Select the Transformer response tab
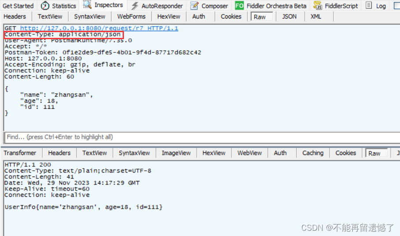The image size is (400, 236). (20, 153)
